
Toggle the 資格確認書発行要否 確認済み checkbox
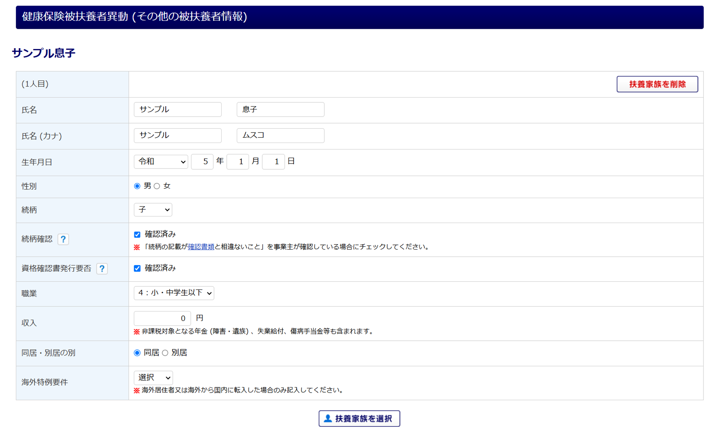(137, 268)
